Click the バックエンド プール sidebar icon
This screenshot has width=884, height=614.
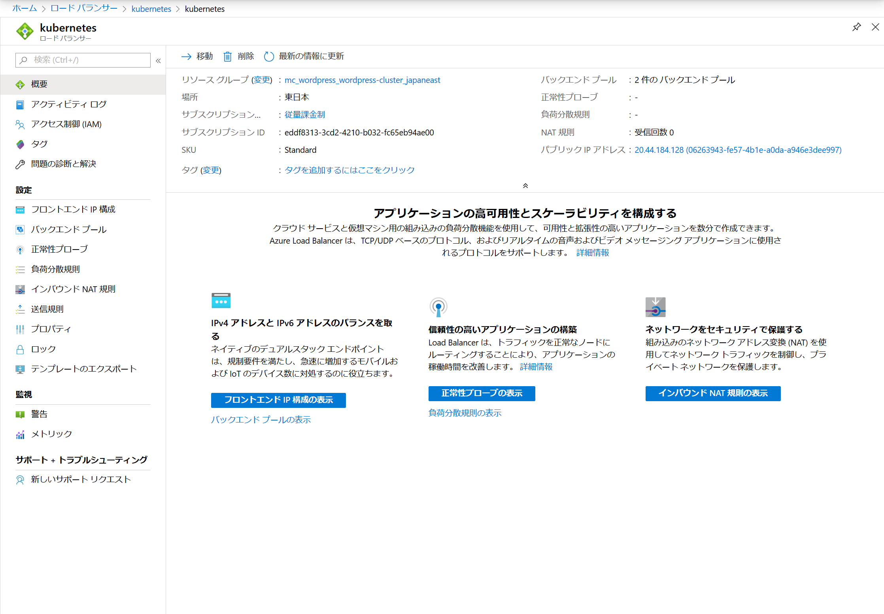point(20,229)
